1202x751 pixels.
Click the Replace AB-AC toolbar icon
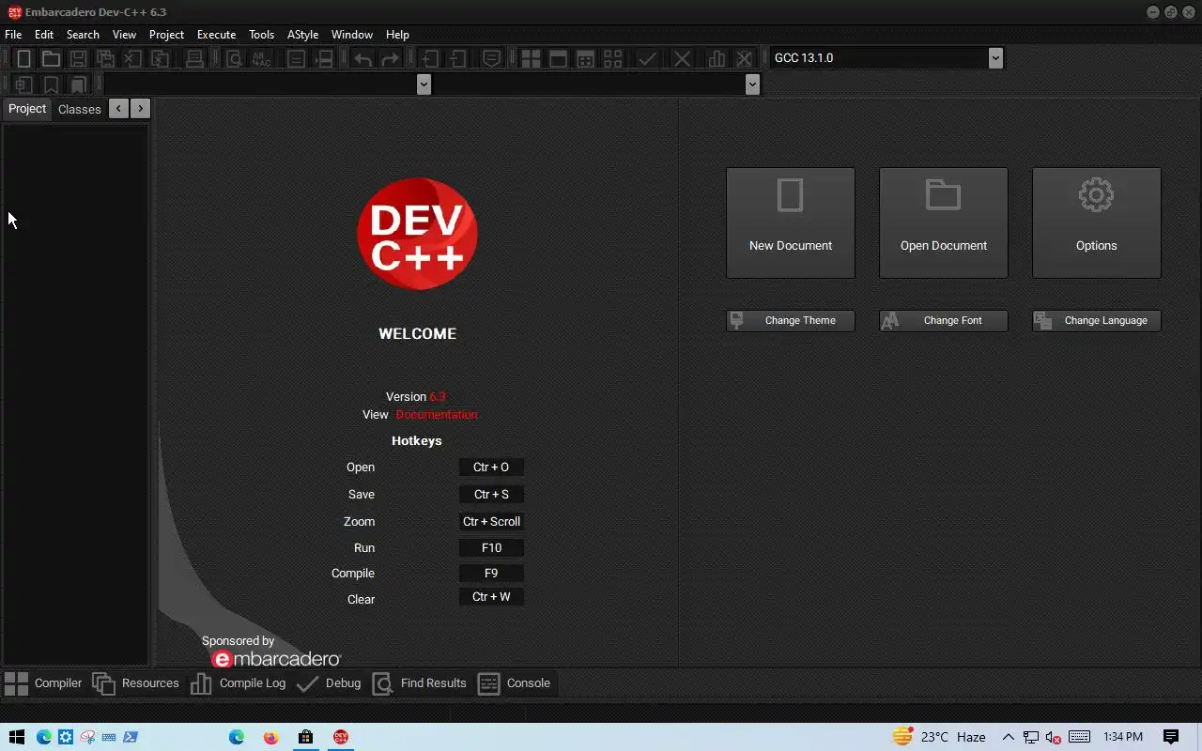click(x=261, y=58)
